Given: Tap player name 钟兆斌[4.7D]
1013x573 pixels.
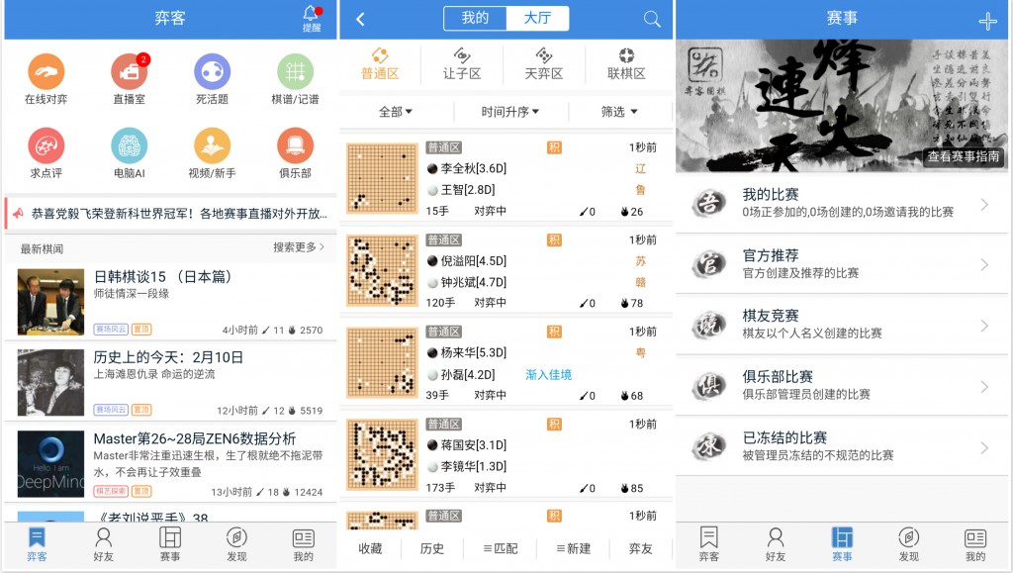Looking at the screenshot, I should (x=474, y=282).
